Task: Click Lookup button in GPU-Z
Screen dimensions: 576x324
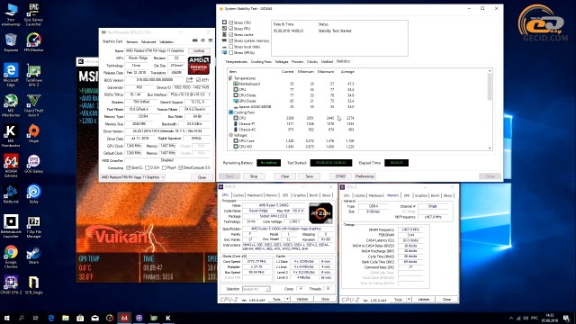Action: [x=199, y=50]
